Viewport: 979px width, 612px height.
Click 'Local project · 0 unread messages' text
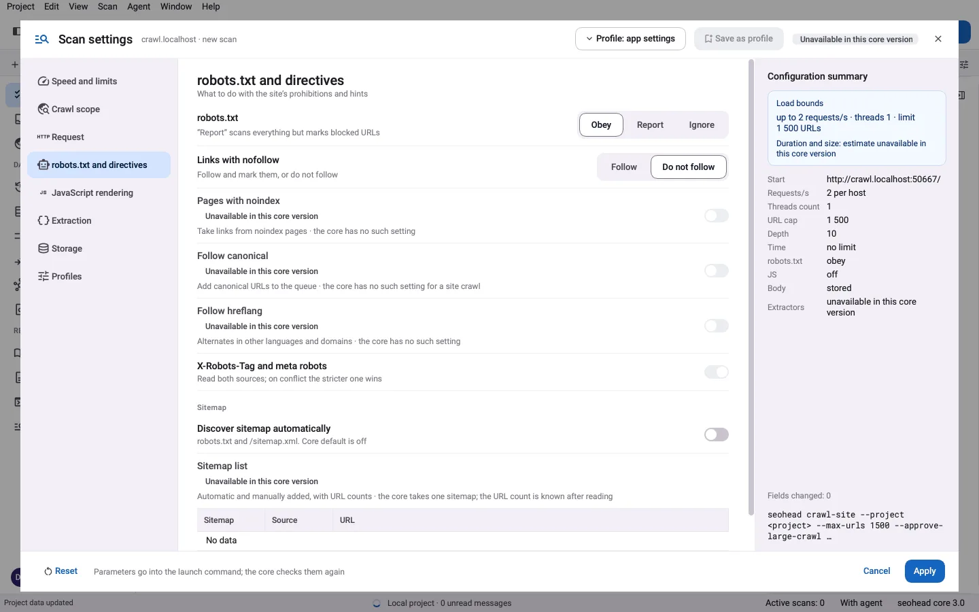tap(449, 603)
